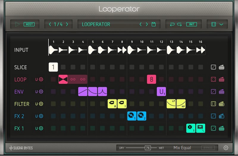Screen dimensions: 238x156
Task: Click INPUT waveform slice 16
Action: pos(201,50)
